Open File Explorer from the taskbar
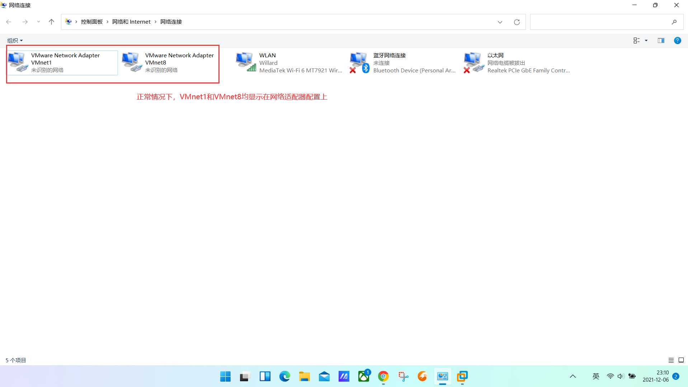688x387 pixels. click(305, 376)
